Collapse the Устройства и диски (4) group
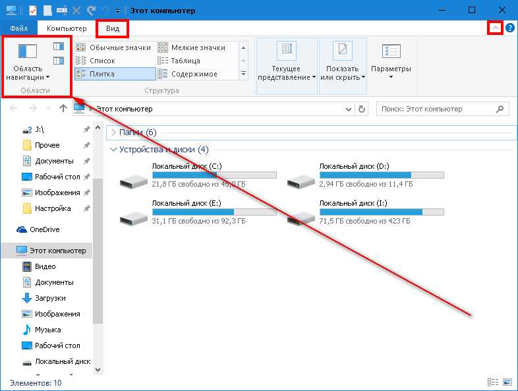 113,150
